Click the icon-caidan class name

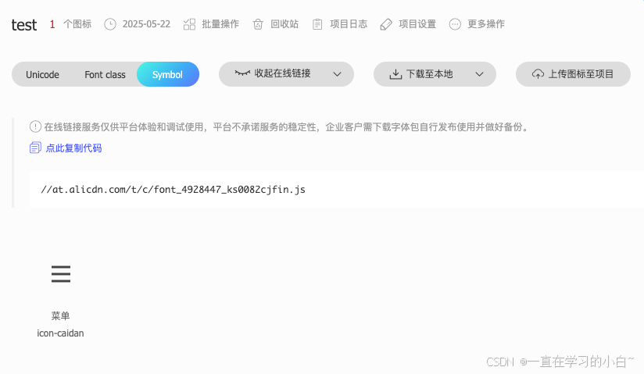[x=60, y=333]
